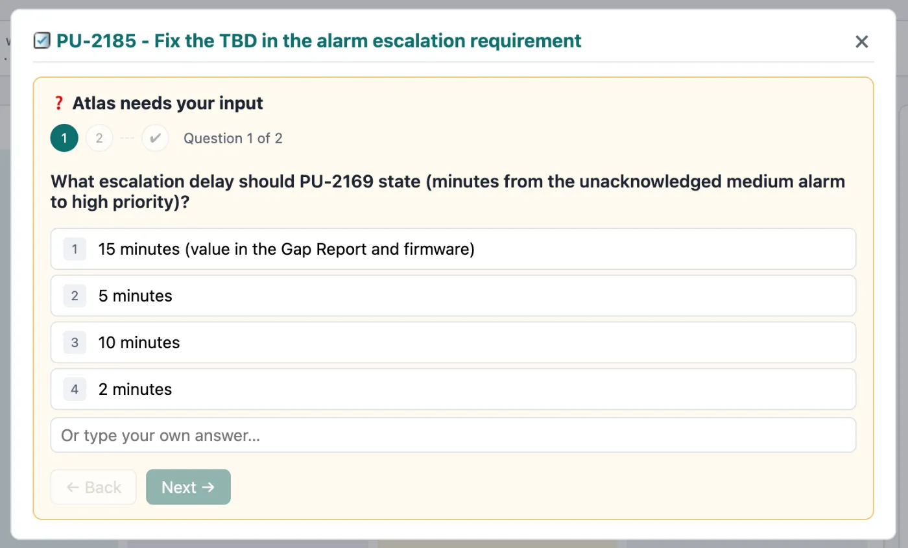Choose the 2 minutes option
This screenshot has height=548, width=908.
(x=453, y=389)
